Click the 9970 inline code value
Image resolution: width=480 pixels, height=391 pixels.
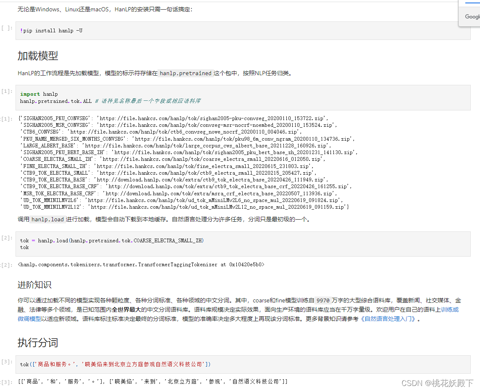tap(323, 300)
